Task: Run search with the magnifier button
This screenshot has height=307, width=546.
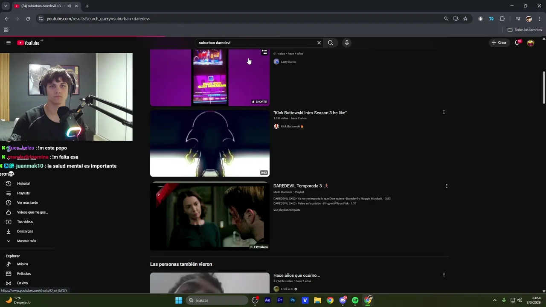Action: (x=330, y=43)
